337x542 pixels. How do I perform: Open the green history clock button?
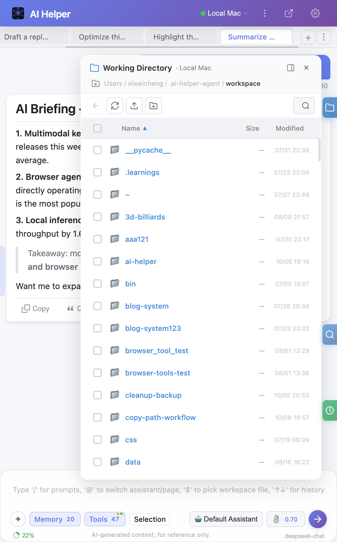pyautogui.click(x=330, y=410)
